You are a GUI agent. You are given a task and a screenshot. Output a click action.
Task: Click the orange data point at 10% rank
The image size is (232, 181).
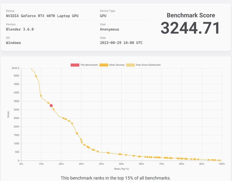coord(41,96)
